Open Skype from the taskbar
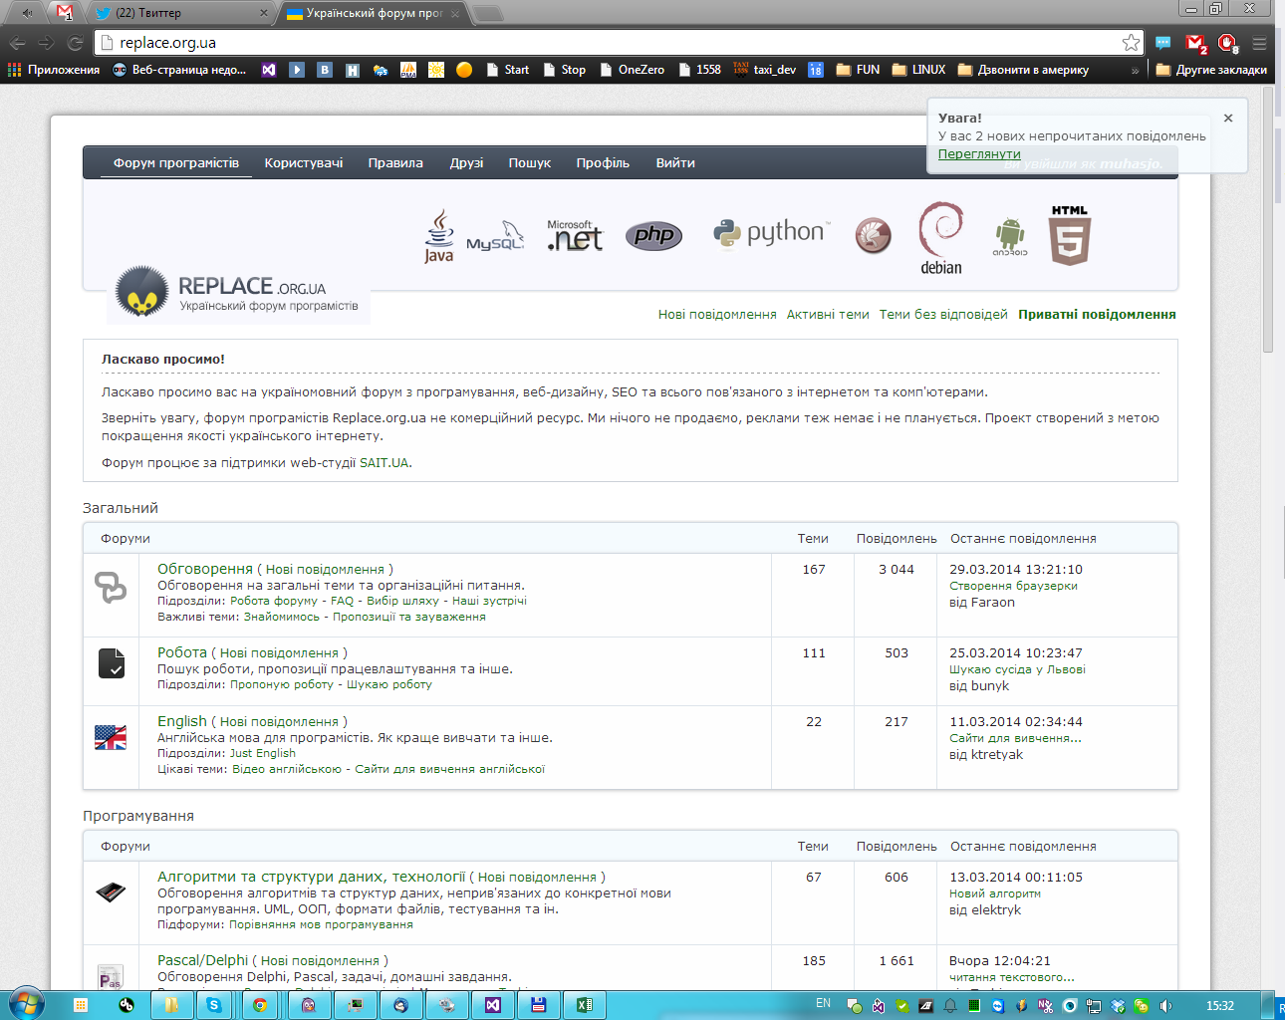 (x=214, y=1005)
